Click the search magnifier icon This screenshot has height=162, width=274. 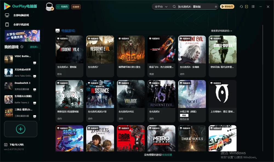click(174, 7)
